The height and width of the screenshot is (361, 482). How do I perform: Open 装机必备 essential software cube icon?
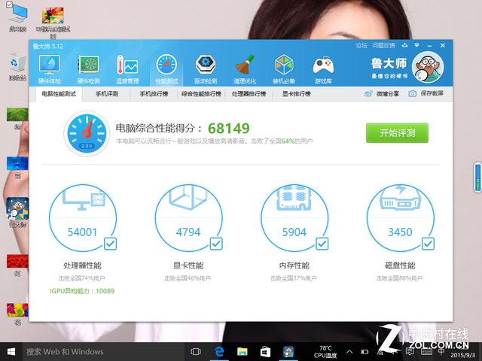point(284,69)
